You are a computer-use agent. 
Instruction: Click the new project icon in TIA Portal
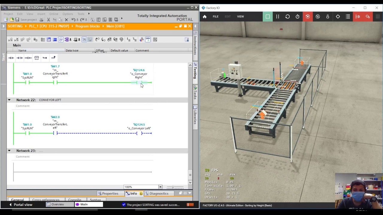pos(6,19)
